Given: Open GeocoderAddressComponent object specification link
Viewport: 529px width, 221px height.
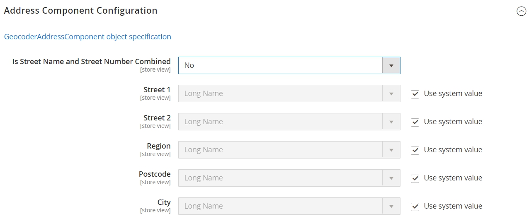Looking at the screenshot, I should (87, 36).
